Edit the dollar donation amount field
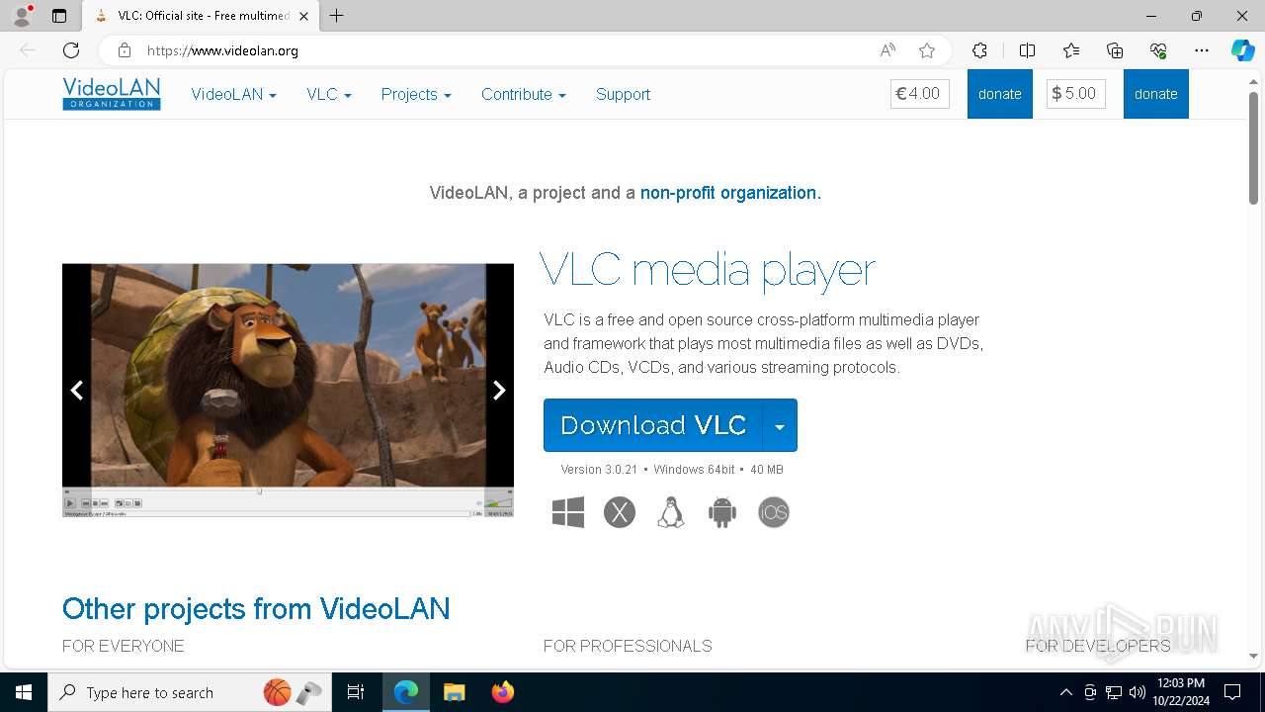1265x712 pixels. tap(1076, 94)
